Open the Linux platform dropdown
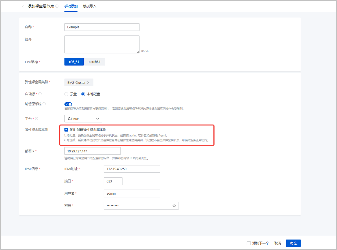This screenshot has width=337, height=250. click(83, 119)
